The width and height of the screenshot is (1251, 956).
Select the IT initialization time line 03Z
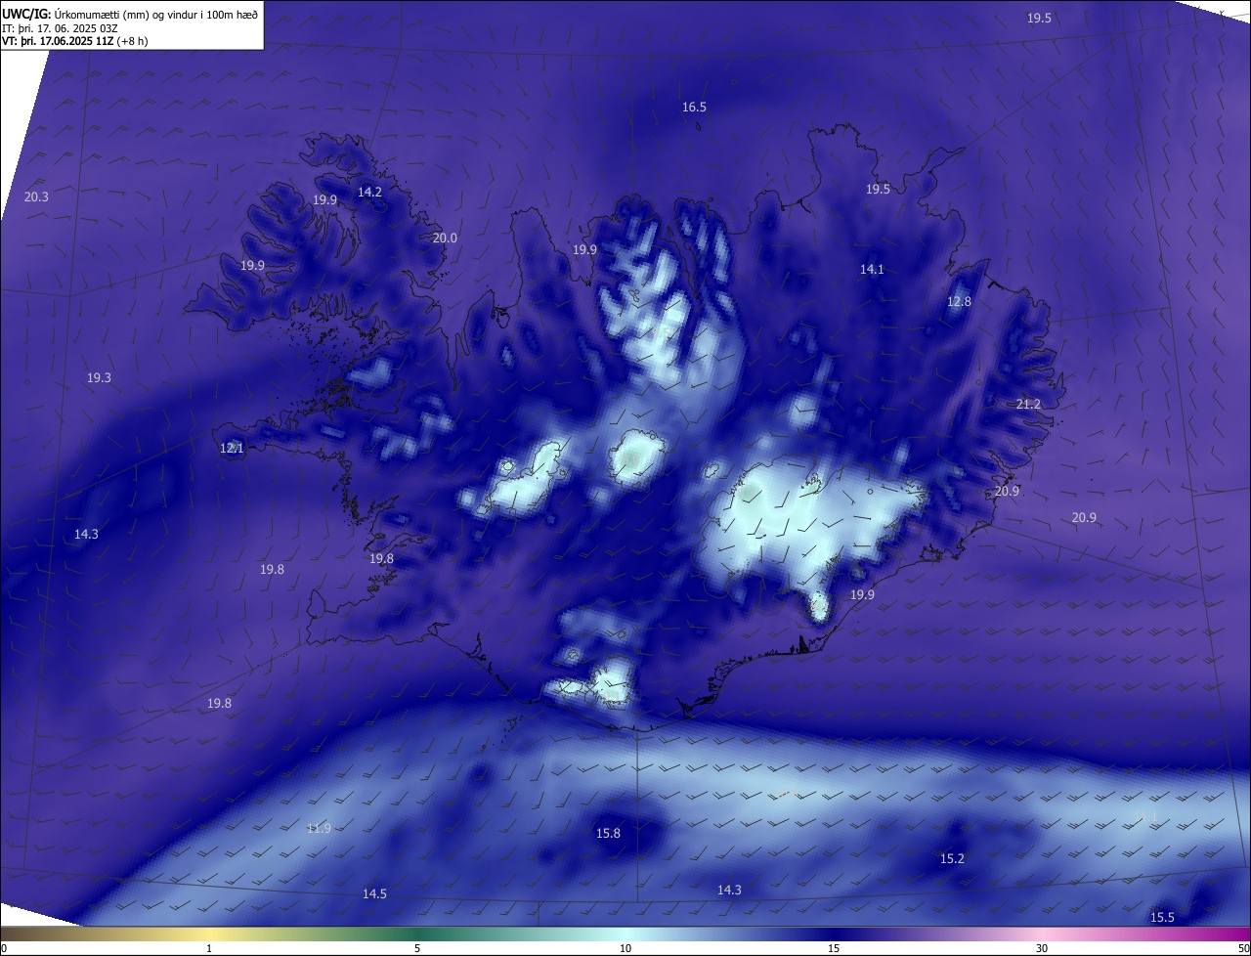60,27
